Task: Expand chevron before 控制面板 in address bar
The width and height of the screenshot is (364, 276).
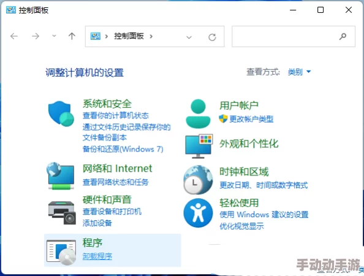Action: pyautogui.click(x=107, y=36)
